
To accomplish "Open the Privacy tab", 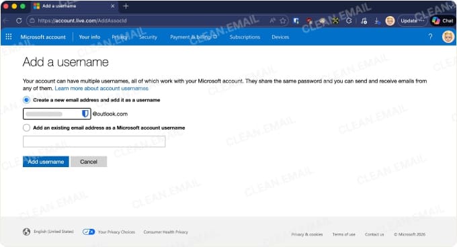I will coord(120,37).
